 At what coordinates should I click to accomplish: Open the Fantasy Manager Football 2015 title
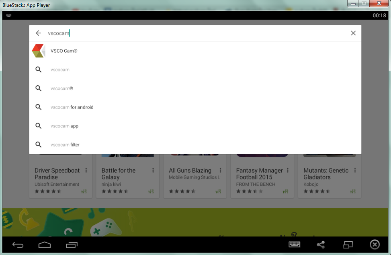(x=259, y=174)
